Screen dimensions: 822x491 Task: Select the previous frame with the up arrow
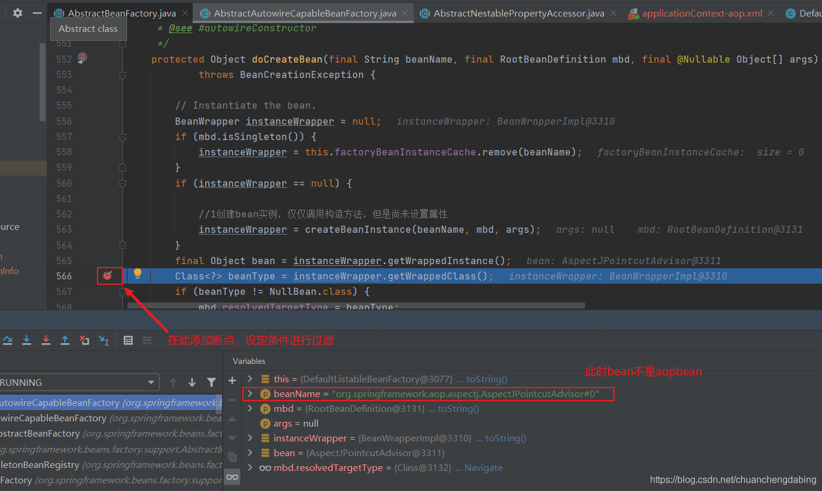(173, 382)
